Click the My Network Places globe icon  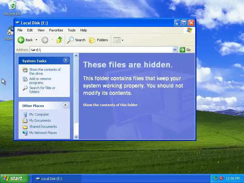[25, 133]
